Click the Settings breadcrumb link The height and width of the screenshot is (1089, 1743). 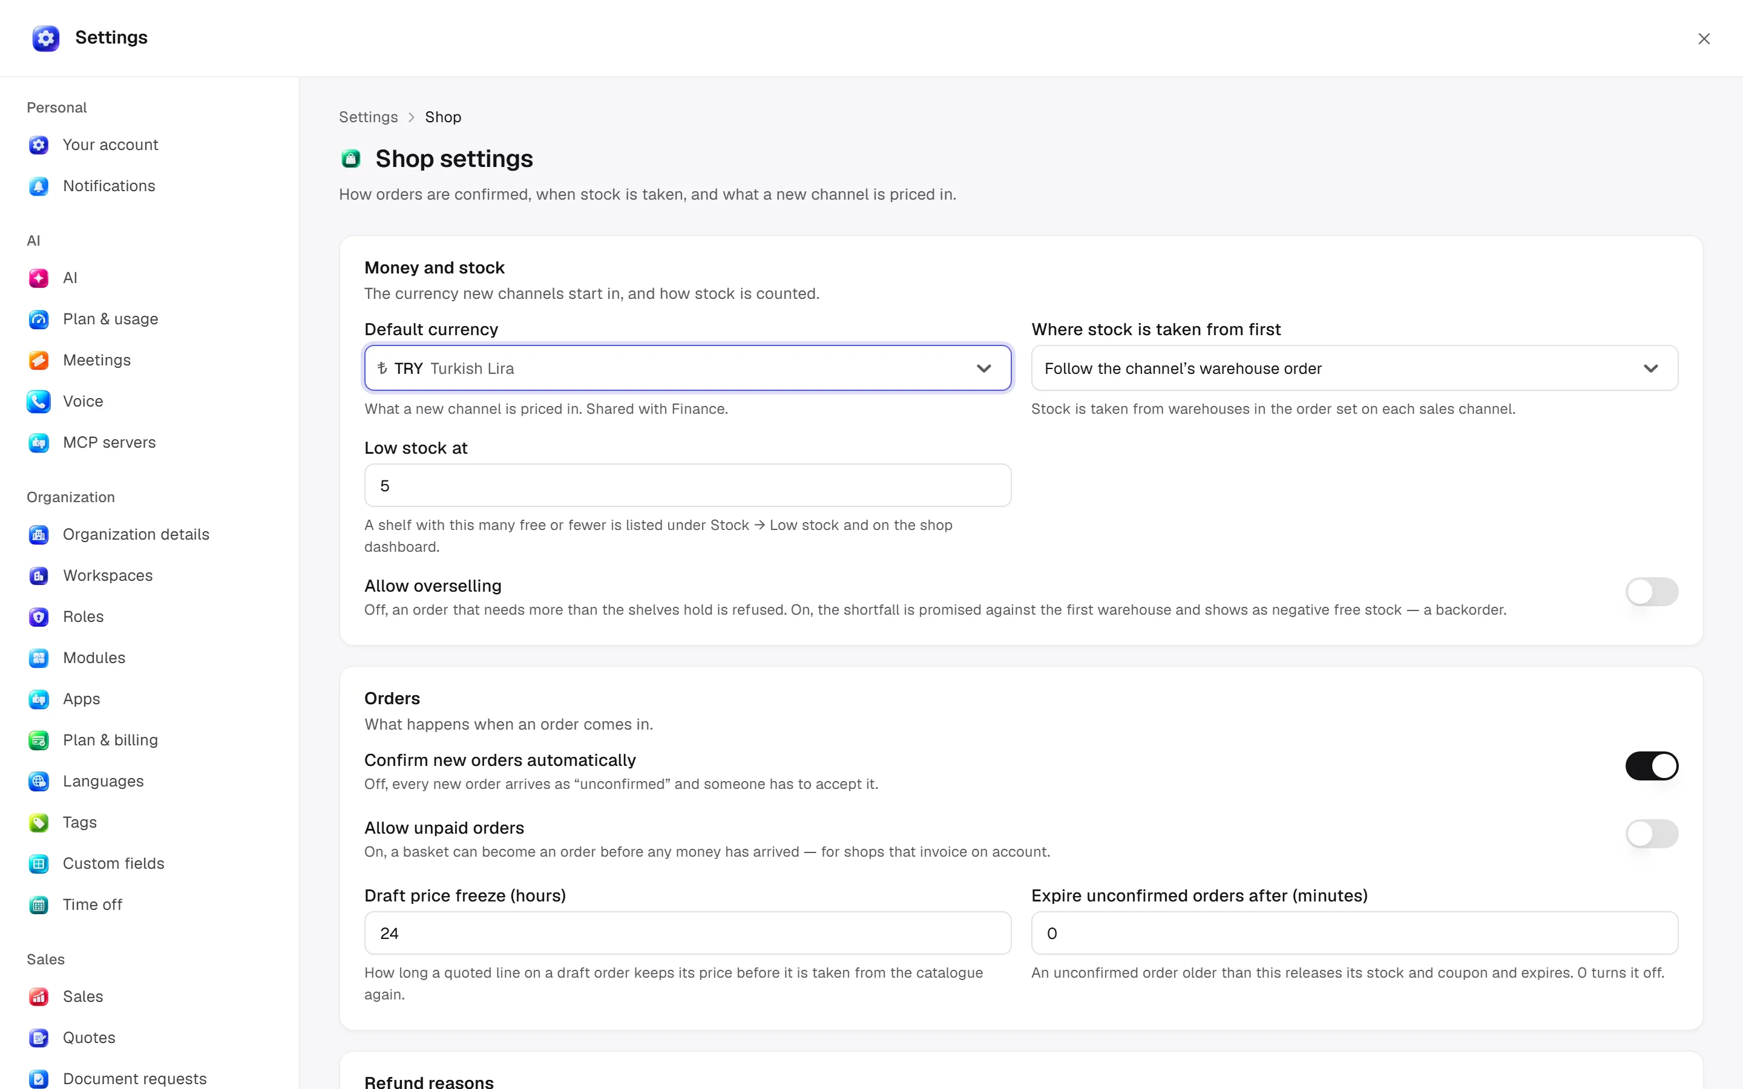[x=368, y=117]
